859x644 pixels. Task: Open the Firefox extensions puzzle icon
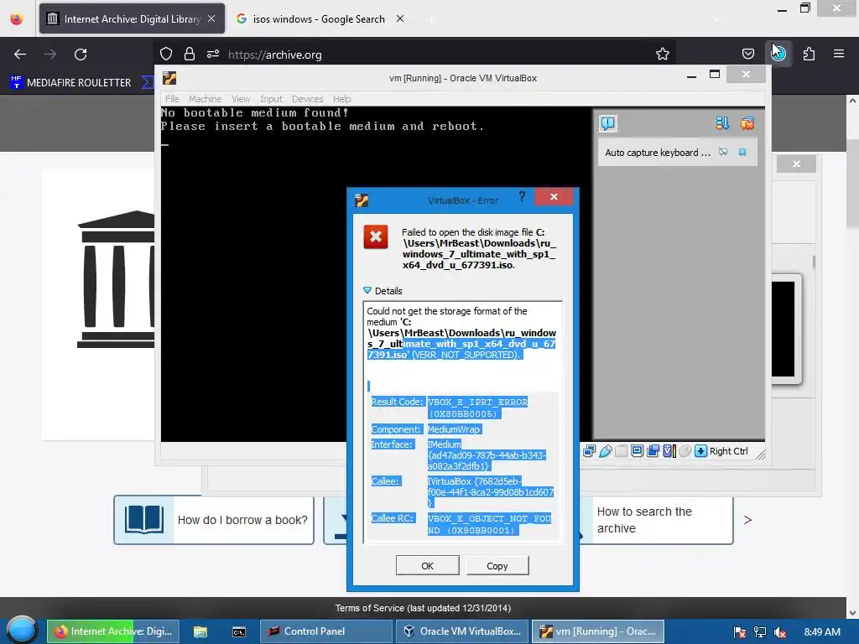(x=809, y=55)
